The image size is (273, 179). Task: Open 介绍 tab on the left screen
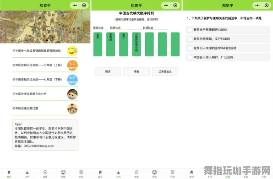point(82,174)
